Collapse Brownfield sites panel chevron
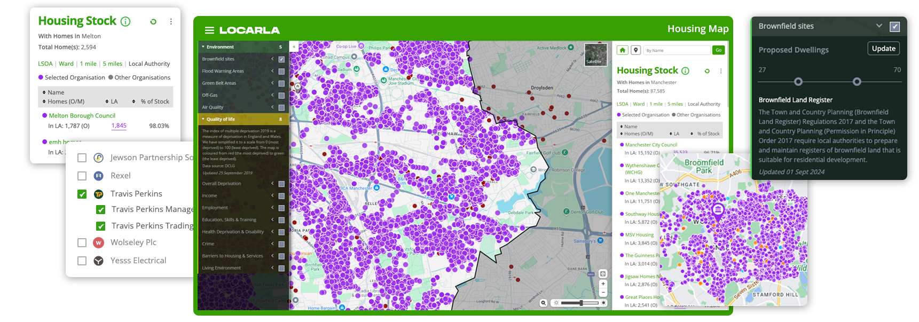This screenshot has width=919, height=322. coord(879,26)
